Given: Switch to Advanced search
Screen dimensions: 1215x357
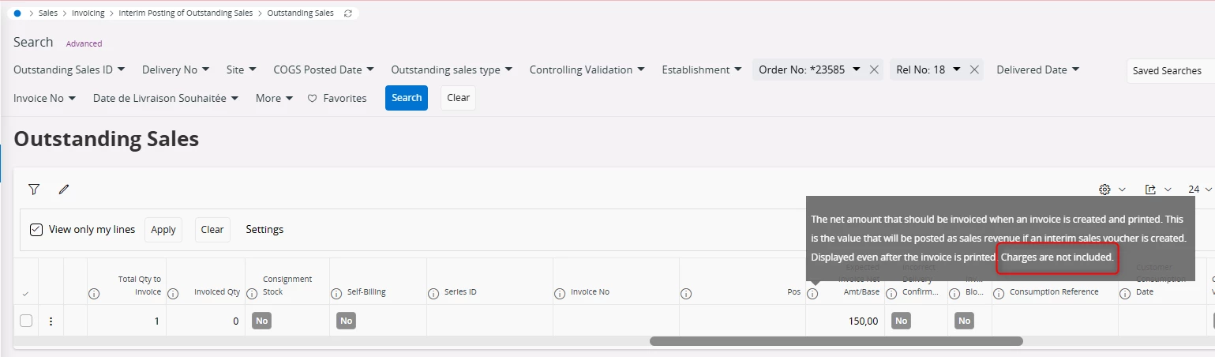Looking at the screenshot, I should tap(84, 43).
